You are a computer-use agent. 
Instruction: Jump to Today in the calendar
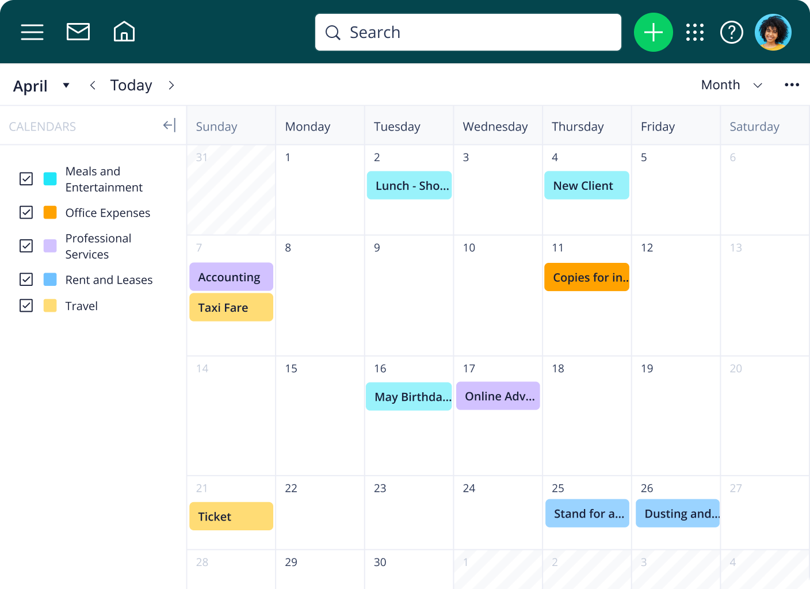pos(131,86)
